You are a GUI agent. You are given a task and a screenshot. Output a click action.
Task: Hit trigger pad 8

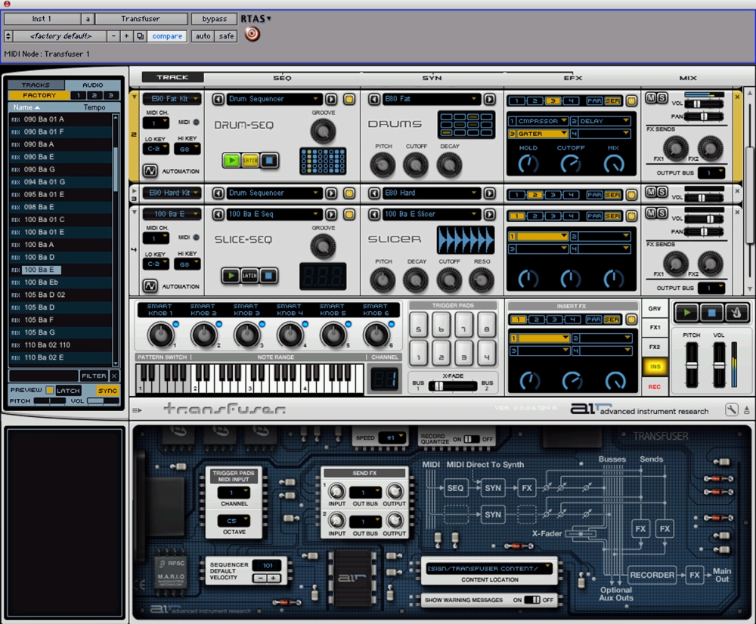coord(486,326)
